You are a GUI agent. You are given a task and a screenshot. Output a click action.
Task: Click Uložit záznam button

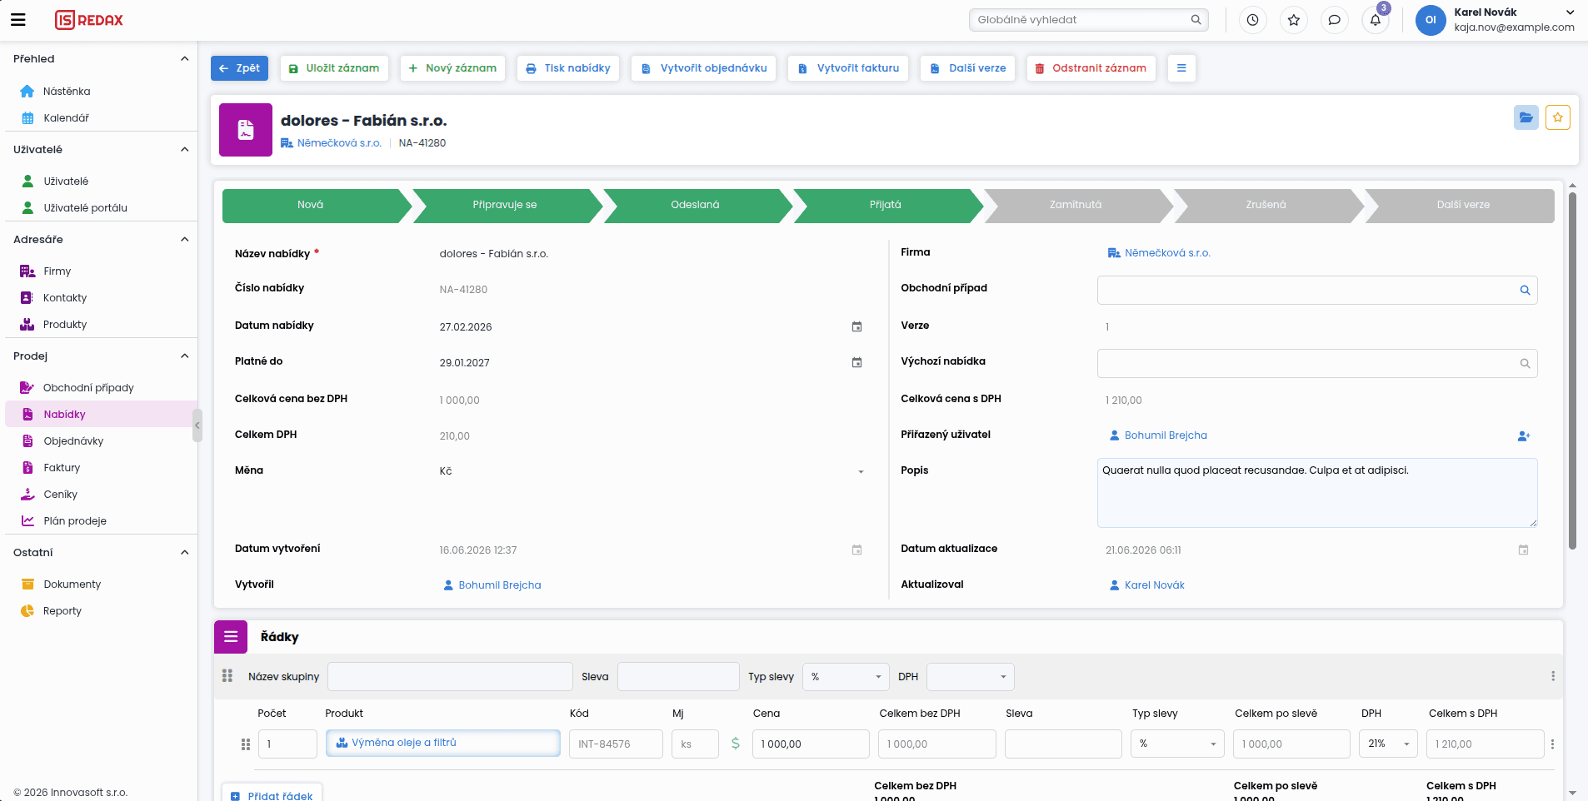tap(334, 68)
